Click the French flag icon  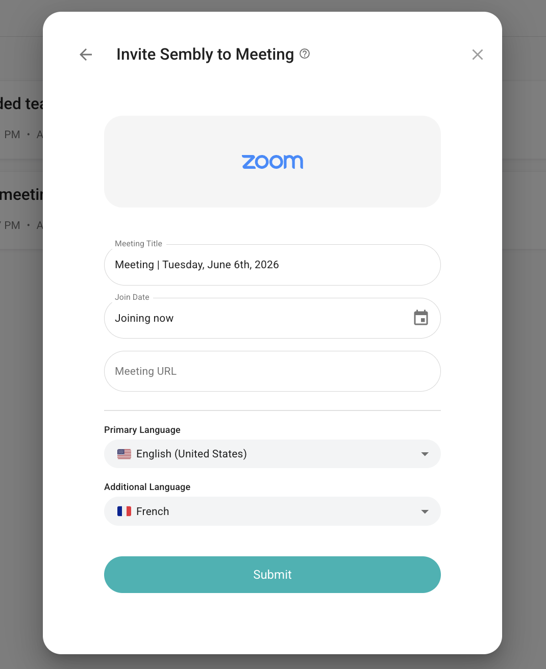click(x=124, y=511)
